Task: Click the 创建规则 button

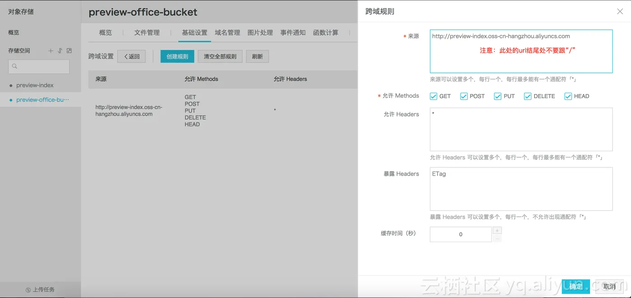Action: (177, 56)
